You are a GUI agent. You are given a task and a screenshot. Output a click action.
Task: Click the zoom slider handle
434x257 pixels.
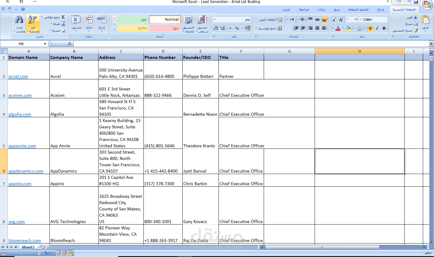click(x=21, y=253)
